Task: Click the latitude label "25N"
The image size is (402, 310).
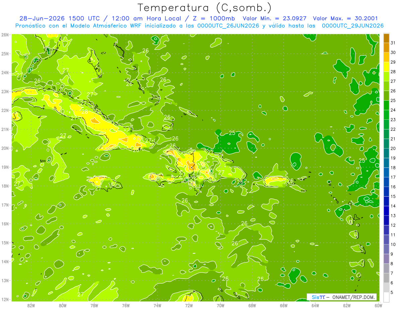Action: 5,54
